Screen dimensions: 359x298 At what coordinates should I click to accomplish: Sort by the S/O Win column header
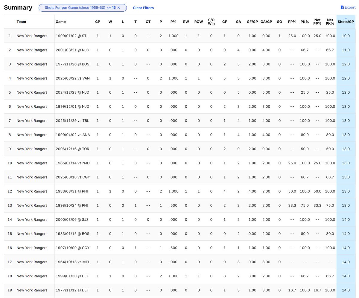click(x=211, y=22)
